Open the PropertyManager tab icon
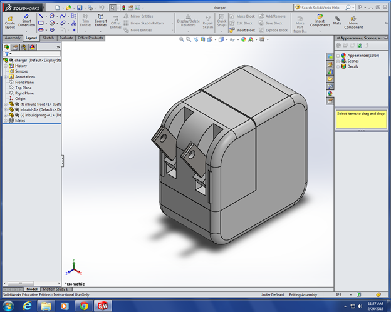Viewport: 391px width, 312px height. (x=15, y=48)
